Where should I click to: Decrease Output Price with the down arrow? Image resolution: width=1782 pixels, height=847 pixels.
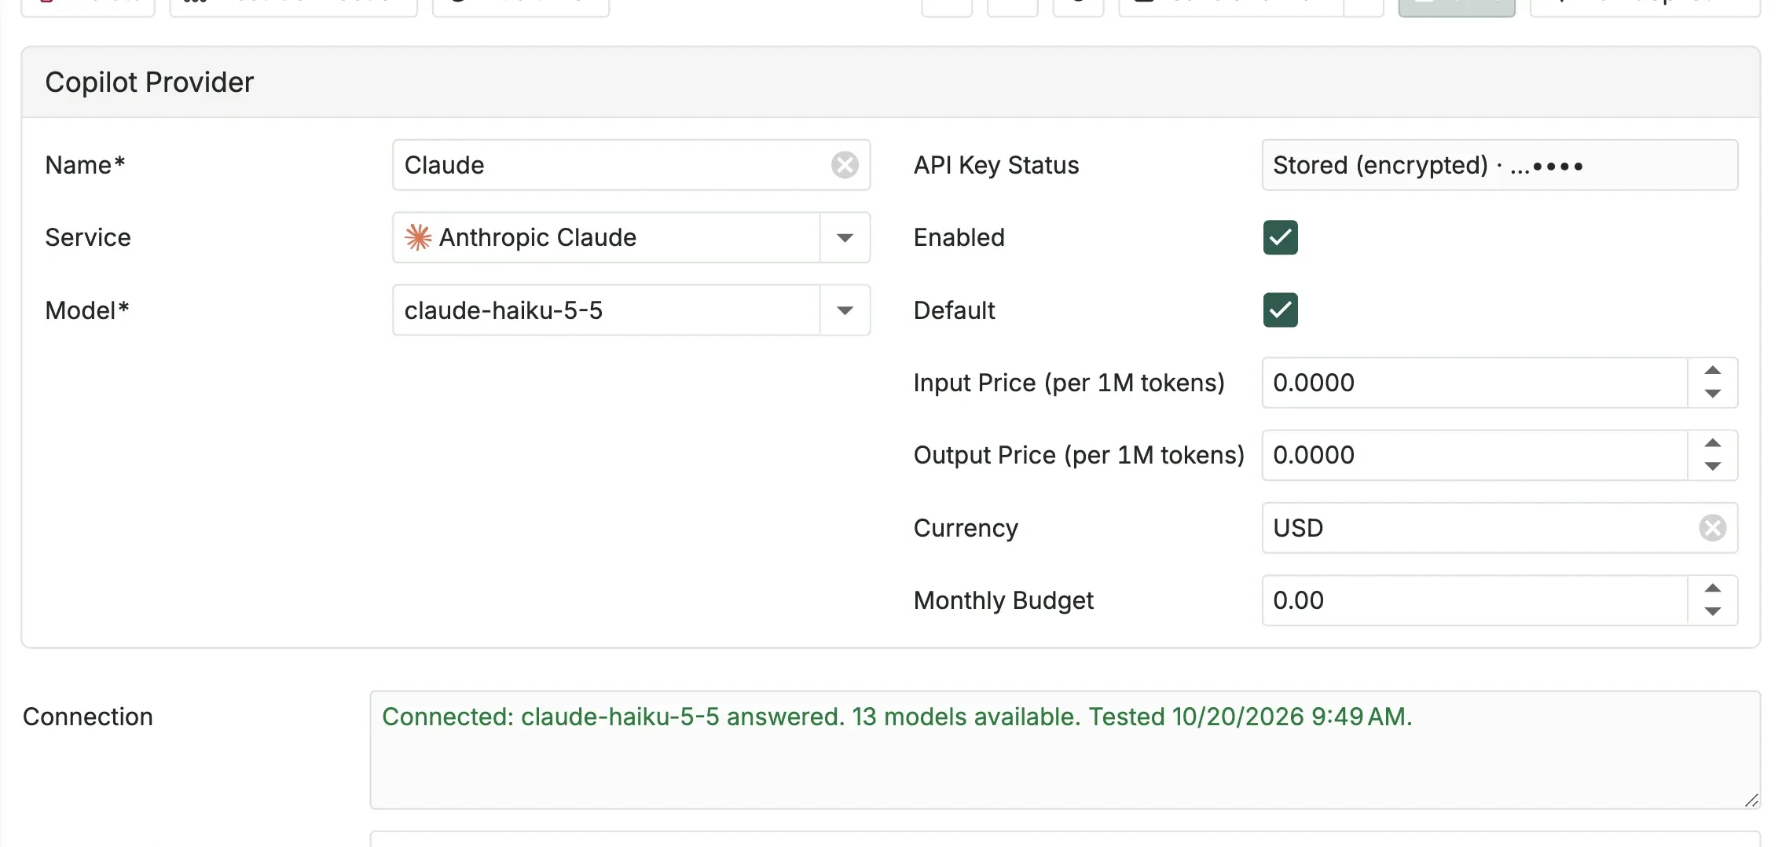(1713, 467)
